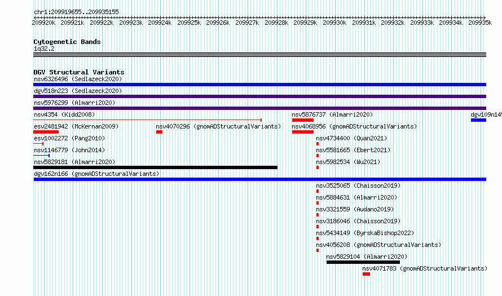Click the nsv5976299 (Almarri2020) label

coord(74,103)
